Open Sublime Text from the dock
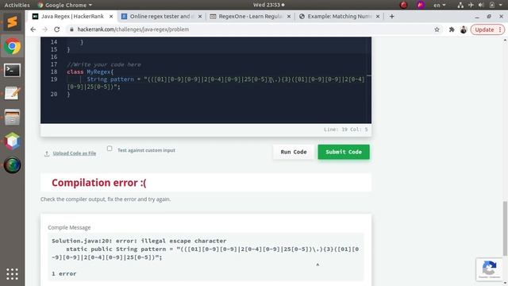Screen dimensions: 508x286 click(13, 22)
